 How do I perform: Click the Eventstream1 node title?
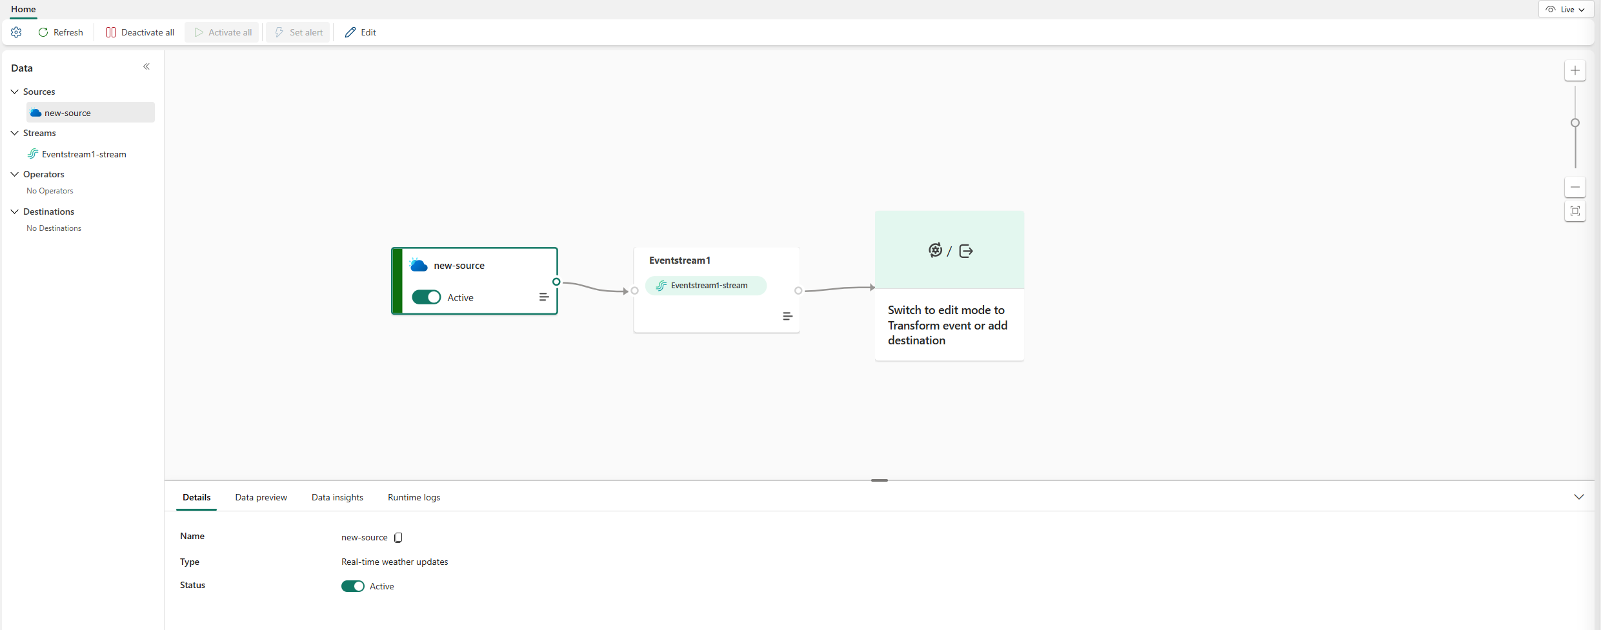coord(680,261)
